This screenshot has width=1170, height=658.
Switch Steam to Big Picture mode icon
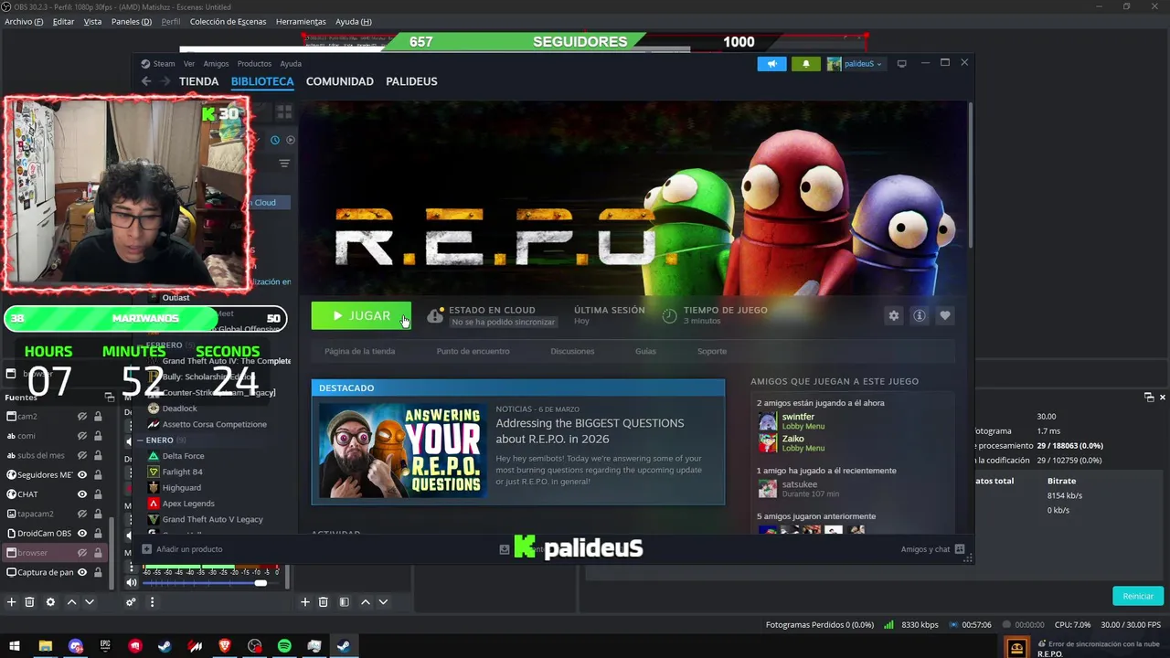[x=901, y=64]
